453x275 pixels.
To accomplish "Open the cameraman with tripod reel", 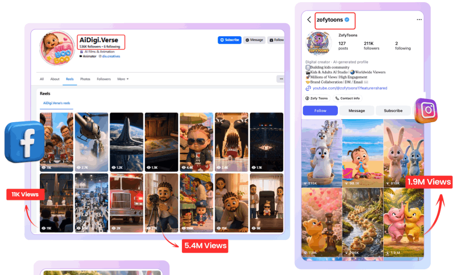I will point(162,203).
